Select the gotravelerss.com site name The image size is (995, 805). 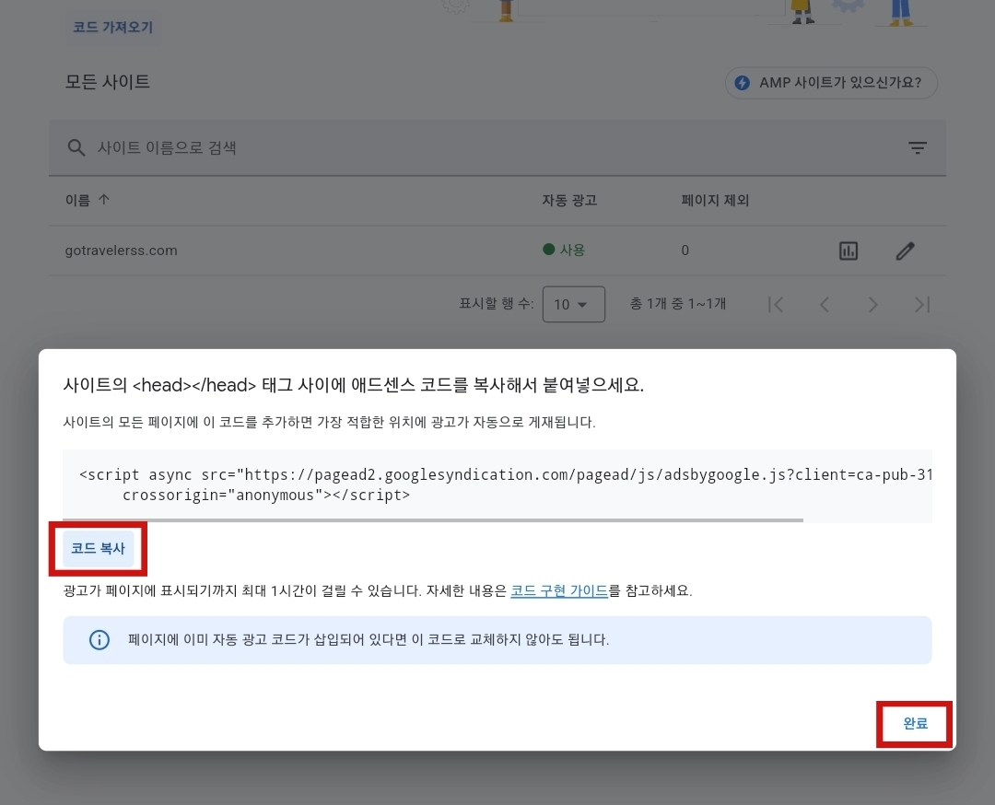[x=122, y=251]
